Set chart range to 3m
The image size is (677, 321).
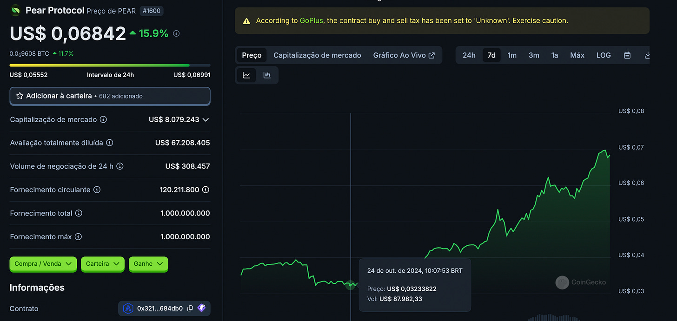pyautogui.click(x=534, y=55)
